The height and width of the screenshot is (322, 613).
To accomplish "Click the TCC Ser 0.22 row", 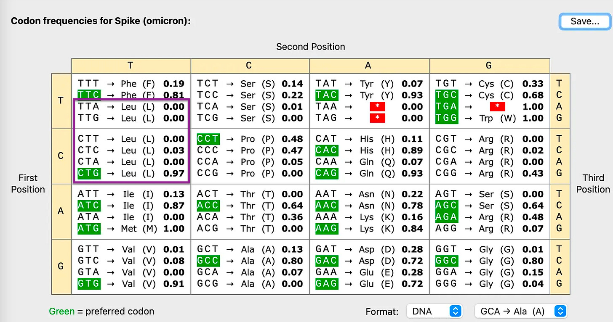I will click(250, 95).
